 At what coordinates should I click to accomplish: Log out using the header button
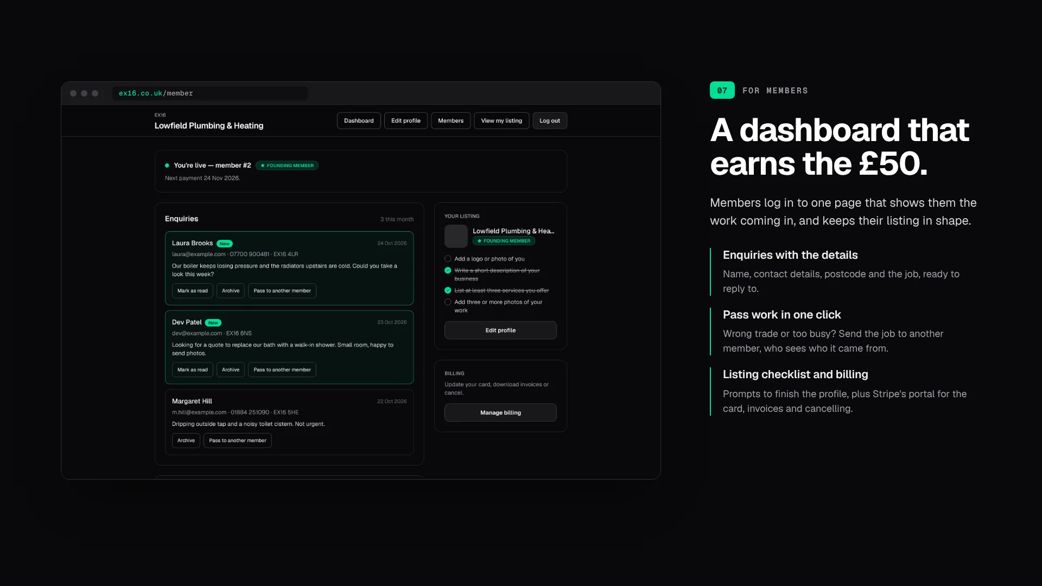pyautogui.click(x=550, y=120)
